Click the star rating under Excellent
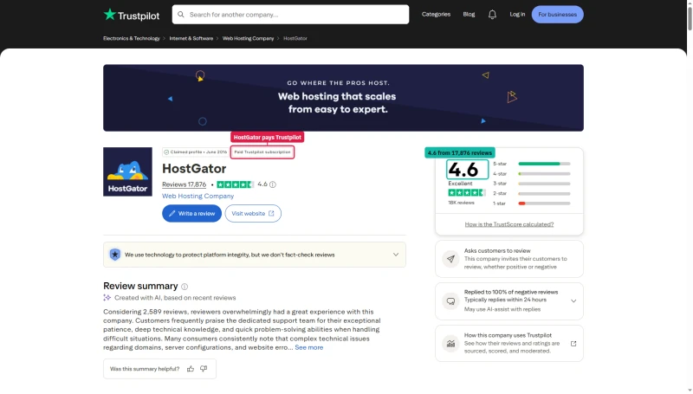 pos(467,192)
